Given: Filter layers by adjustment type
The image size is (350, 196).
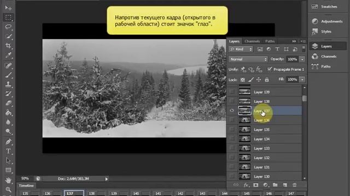Looking at the screenshot, I should 269,50.
